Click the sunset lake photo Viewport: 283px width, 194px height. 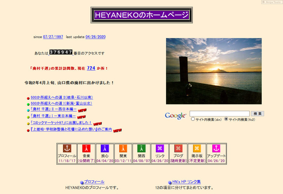(213, 71)
